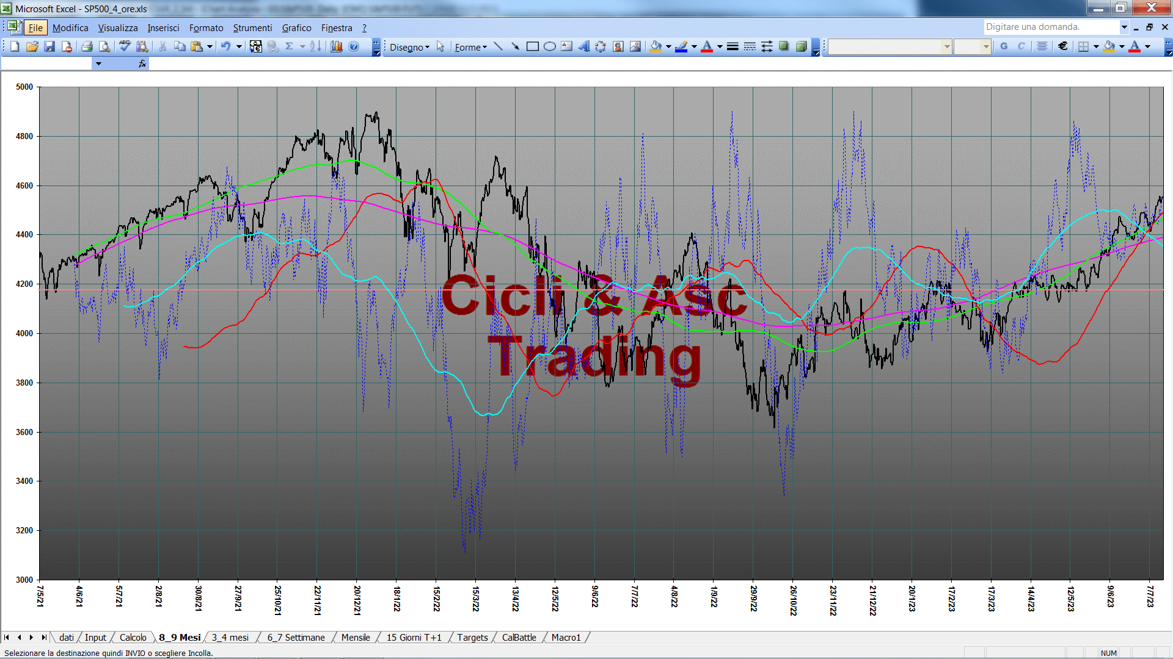Open the Grafico menu
This screenshot has width=1173, height=659.
click(x=296, y=27)
